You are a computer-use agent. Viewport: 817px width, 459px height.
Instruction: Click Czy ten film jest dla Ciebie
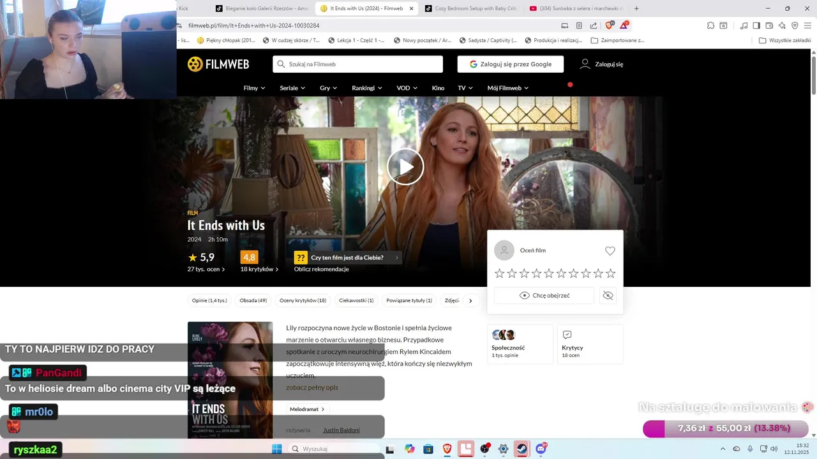(348, 258)
